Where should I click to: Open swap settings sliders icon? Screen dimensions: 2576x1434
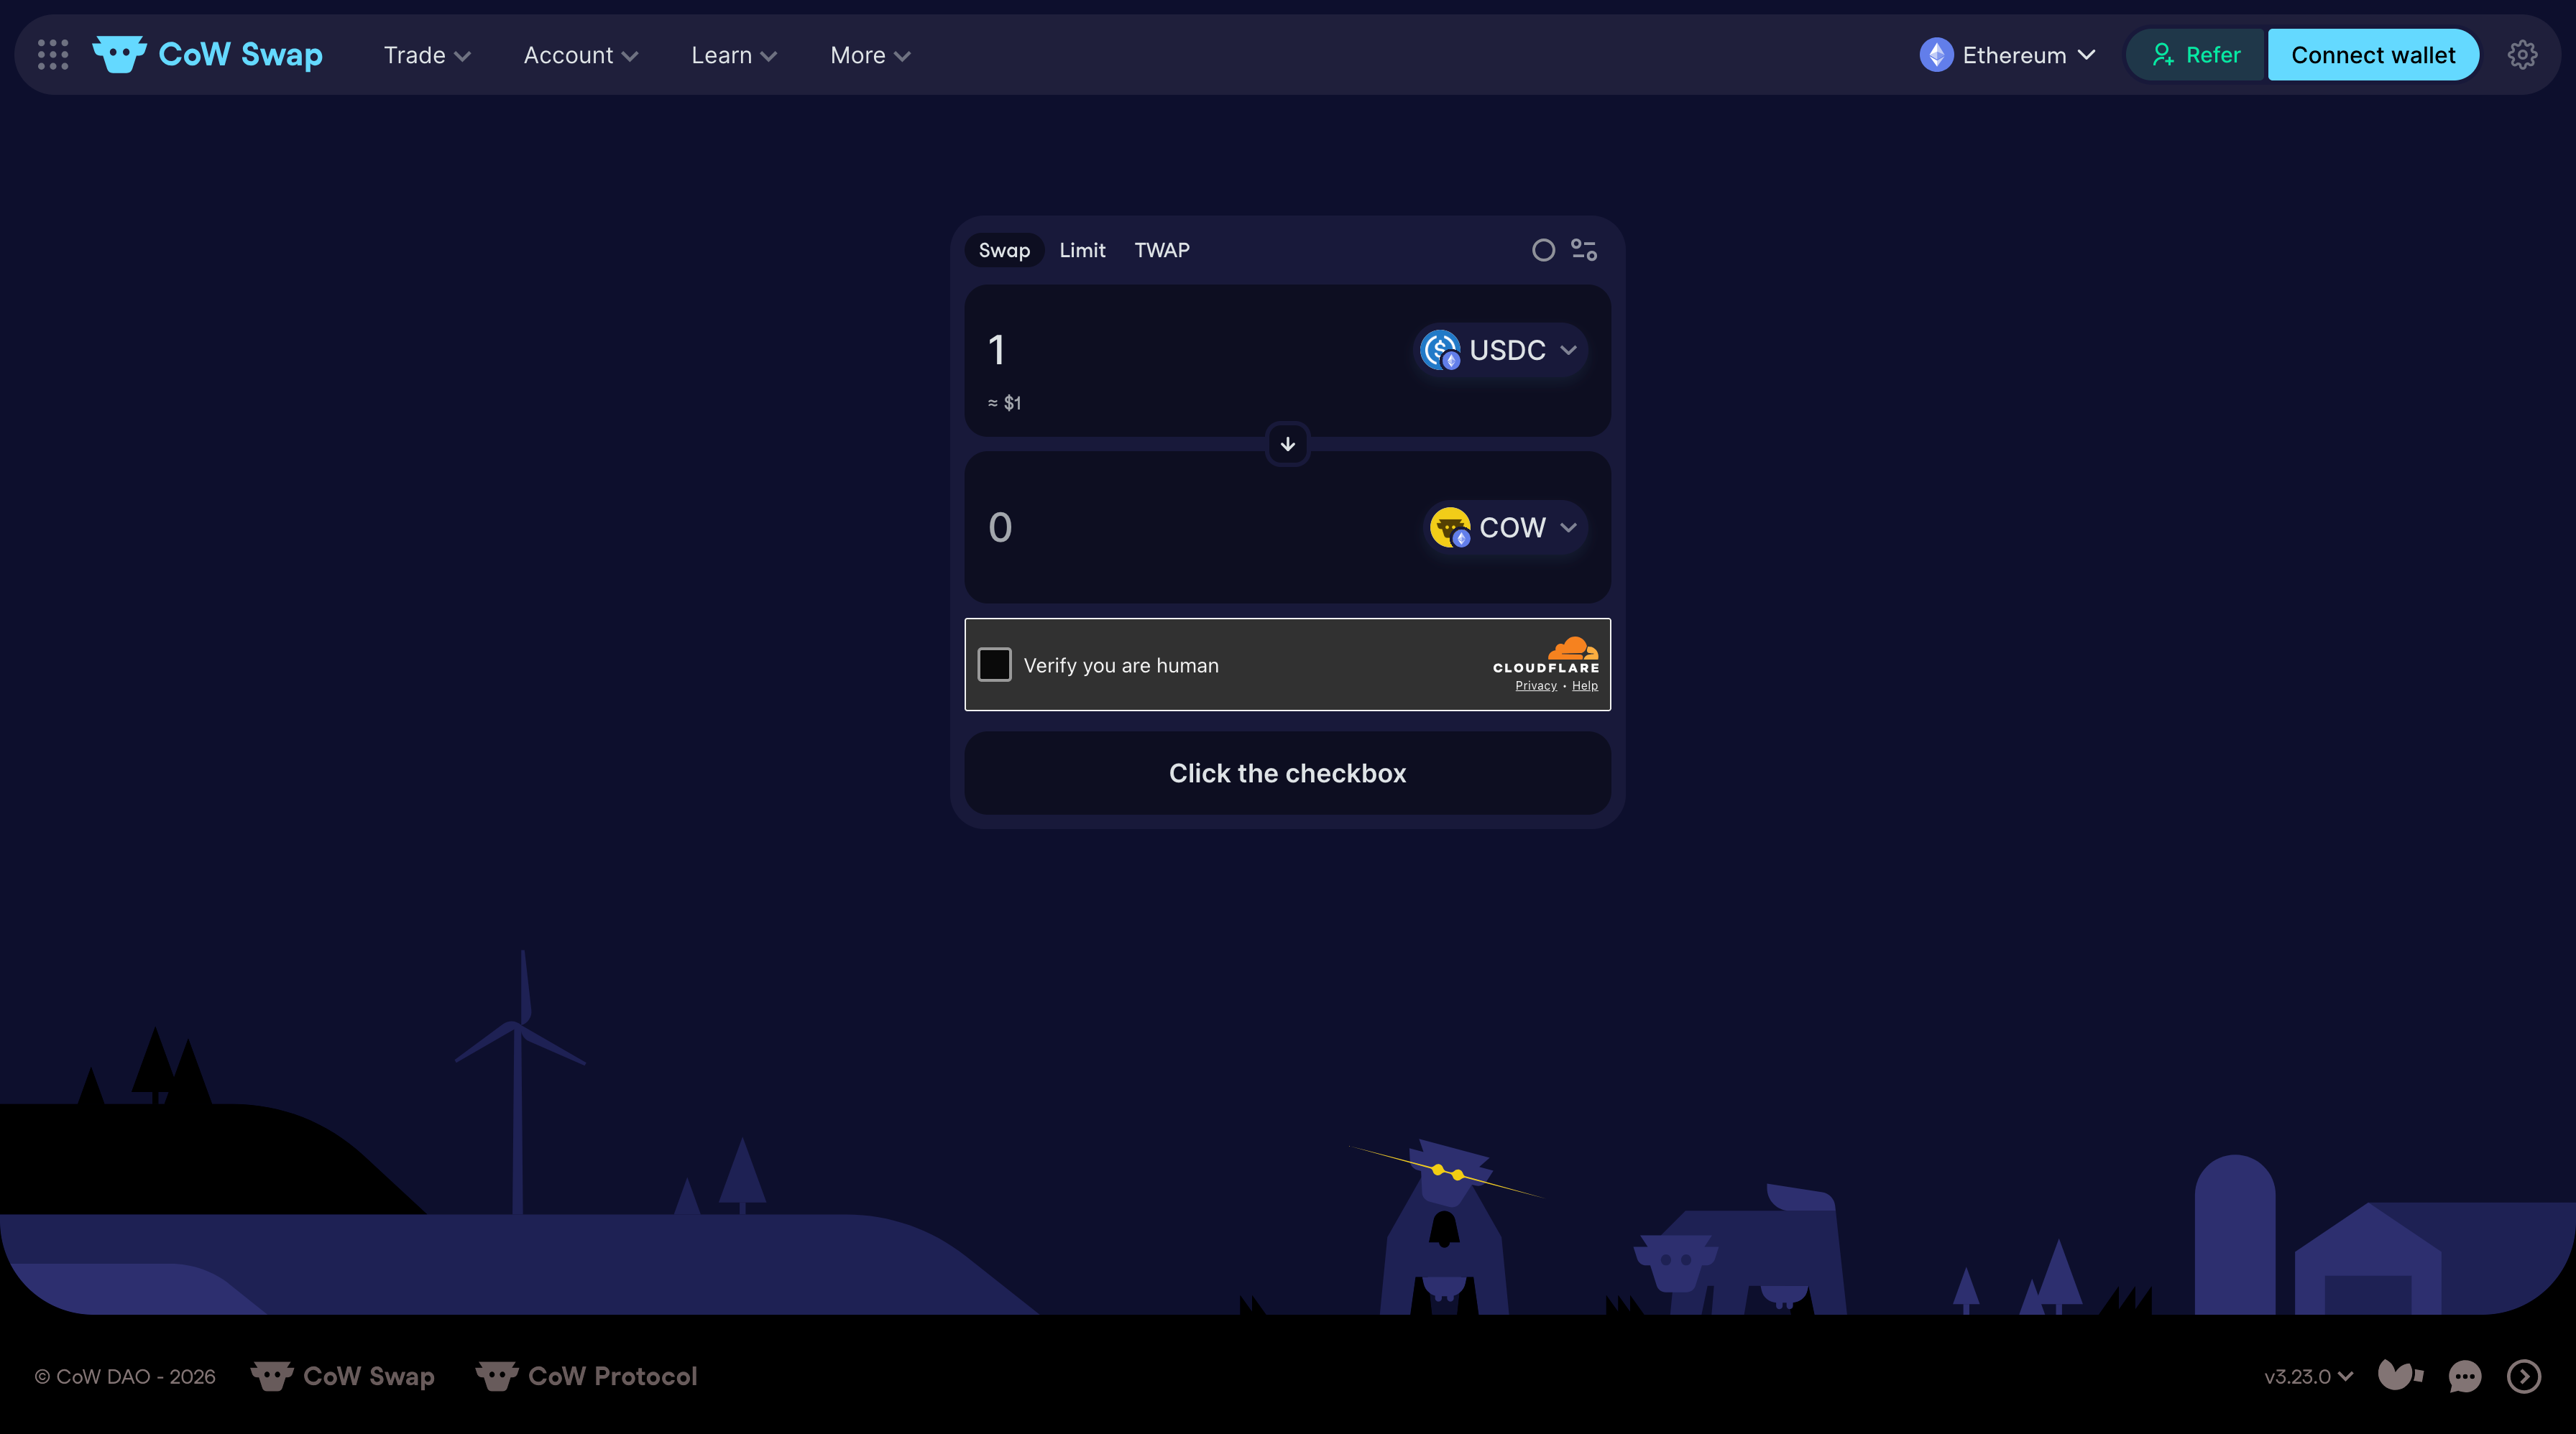tap(1584, 250)
